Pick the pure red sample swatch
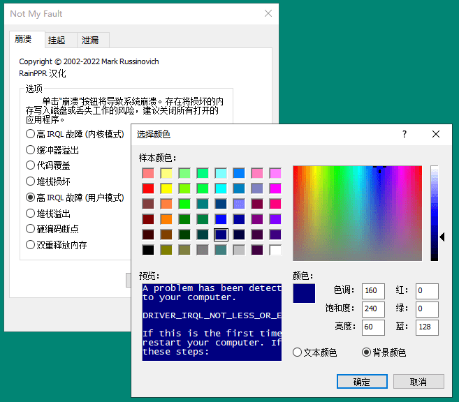 pyautogui.click(x=147, y=188)
